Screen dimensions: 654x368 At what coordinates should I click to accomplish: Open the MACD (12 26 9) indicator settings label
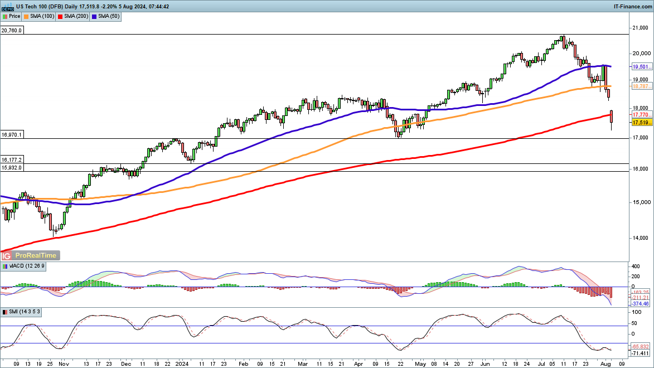click(27, 267)
